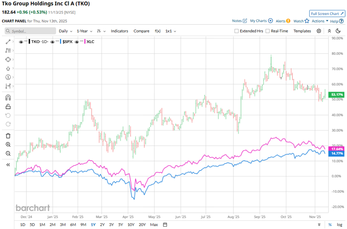The width and height of the screenshot is (347, 229).
Task: Type in the Symbol search field
Action: tap(31, 31)
